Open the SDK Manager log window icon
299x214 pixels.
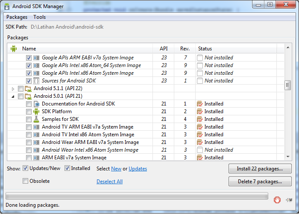click(x=289, y=199)
